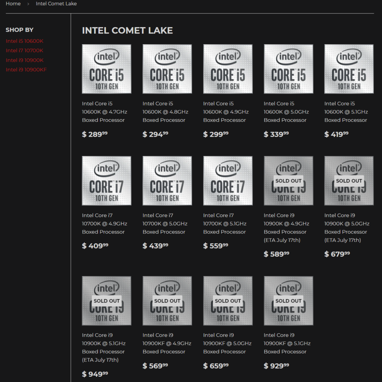Select the Intel Core i9 10900KF 5.1GHz product image
Screen dimensions: 382x382
coord(288,301)
